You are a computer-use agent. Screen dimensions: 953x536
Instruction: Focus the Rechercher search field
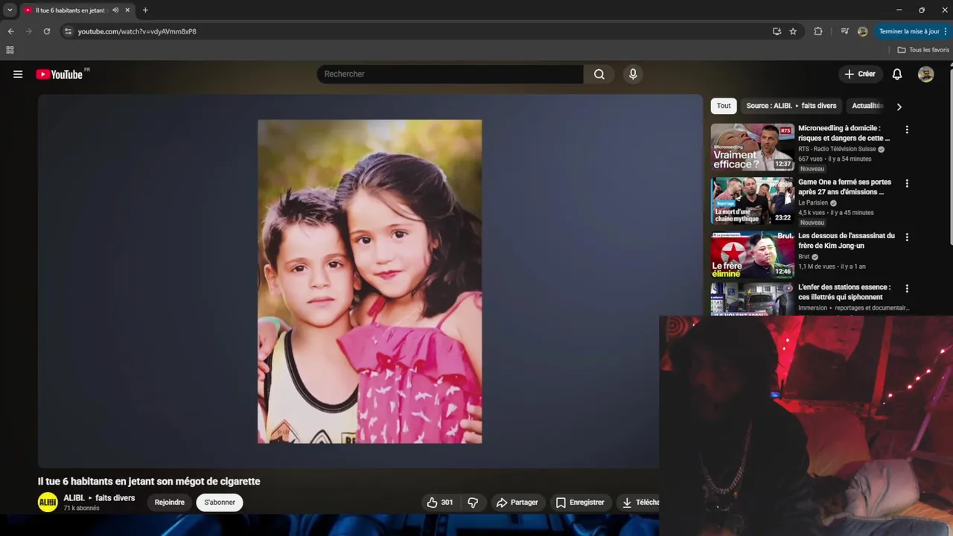tap(450, 74)
